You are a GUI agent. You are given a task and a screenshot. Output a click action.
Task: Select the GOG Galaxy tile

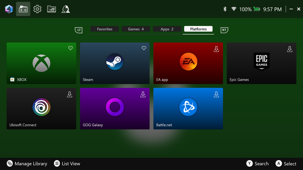click(x=115, y=109)
